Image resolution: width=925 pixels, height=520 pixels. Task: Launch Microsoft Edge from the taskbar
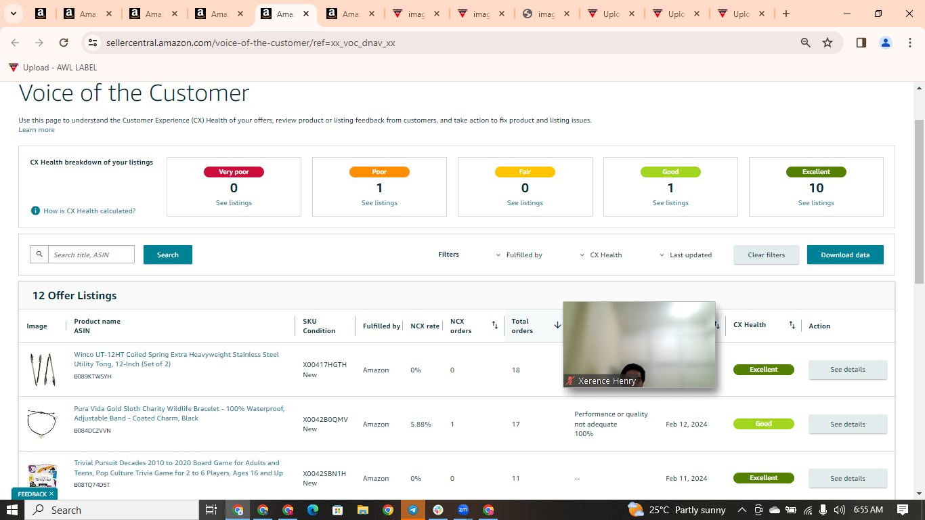tap(313, 510)
